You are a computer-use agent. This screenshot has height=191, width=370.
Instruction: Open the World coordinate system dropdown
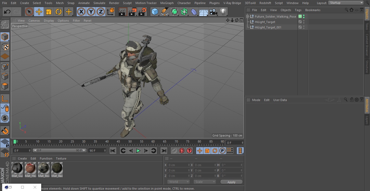[x=178, y=182]
